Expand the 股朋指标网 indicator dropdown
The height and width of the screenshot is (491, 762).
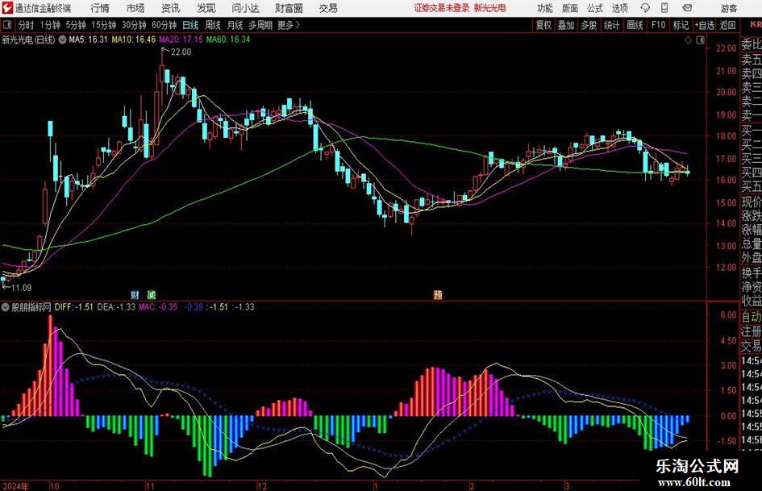(6, 307)
